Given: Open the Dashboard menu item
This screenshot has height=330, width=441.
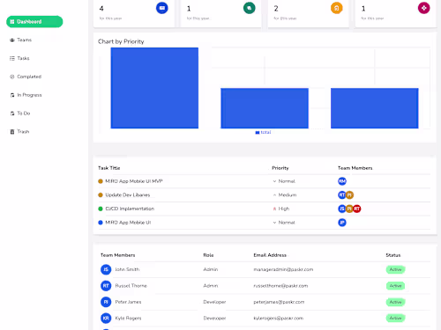Looking at the screenshot, I should coord(34,22).
